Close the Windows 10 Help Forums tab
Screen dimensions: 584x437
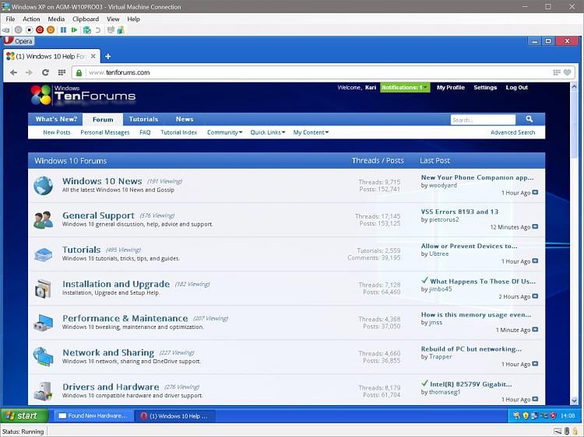[93, 56]
